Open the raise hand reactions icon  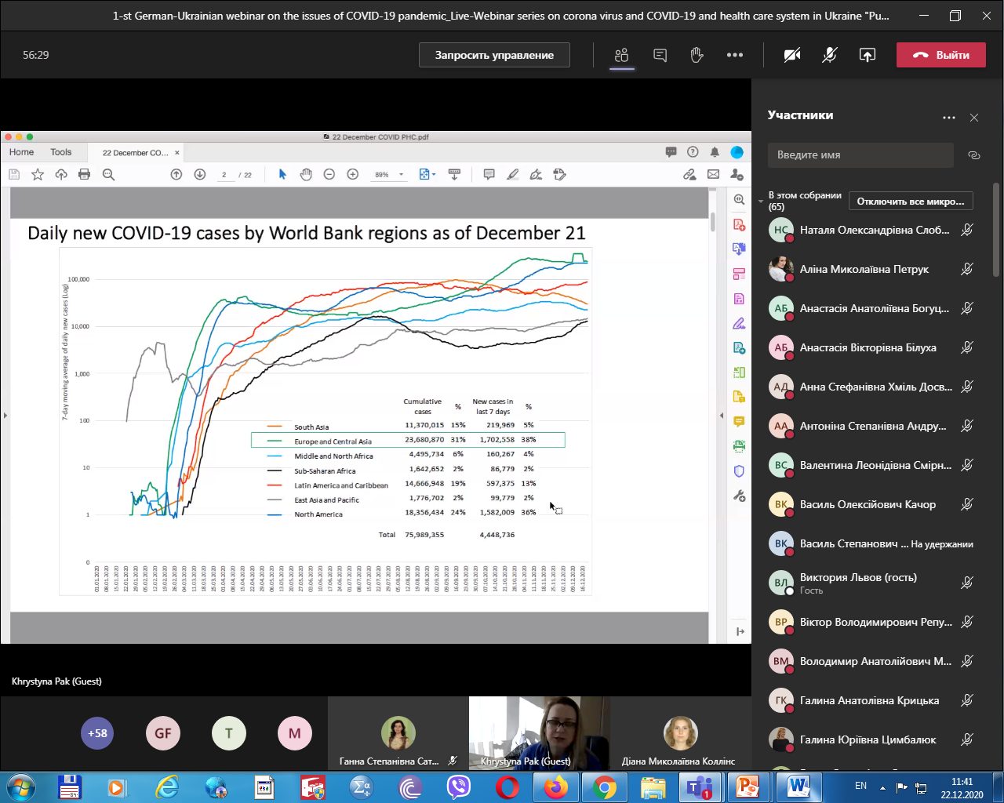[697, 55]
